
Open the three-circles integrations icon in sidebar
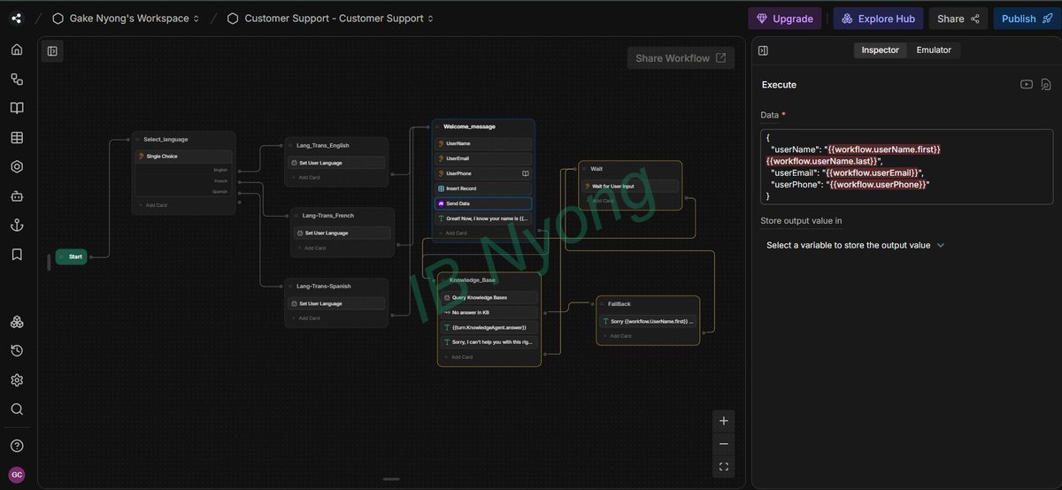(x=17, y=322)
